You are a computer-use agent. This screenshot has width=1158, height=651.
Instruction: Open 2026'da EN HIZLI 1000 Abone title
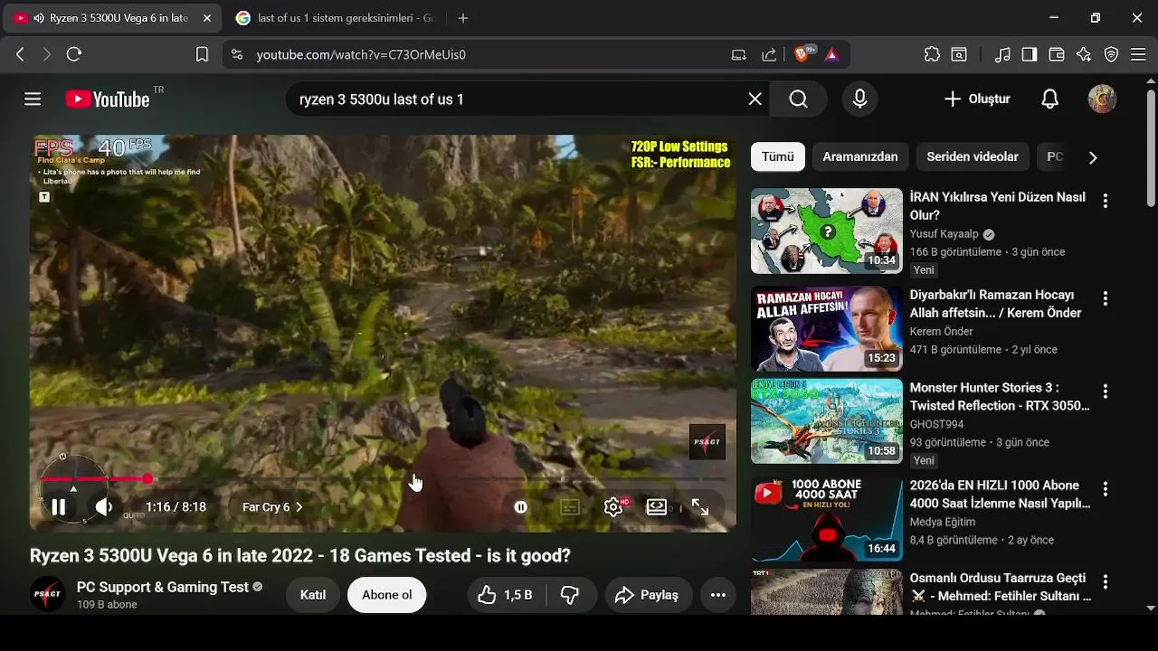tap(1001, 495)
